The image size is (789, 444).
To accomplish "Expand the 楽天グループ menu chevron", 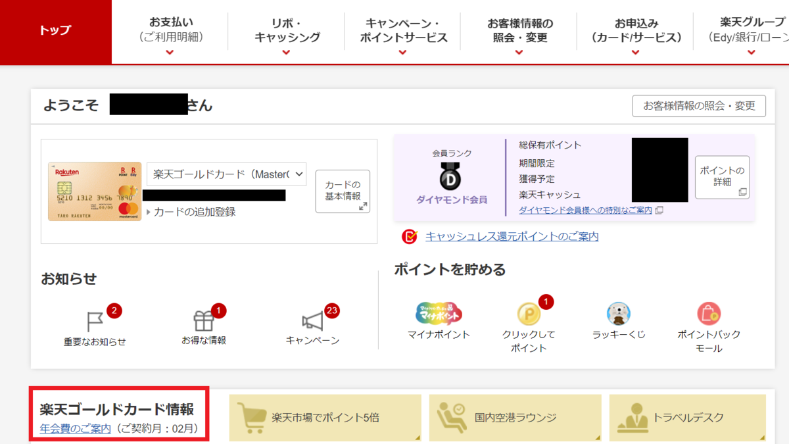I will pos(752,53).
